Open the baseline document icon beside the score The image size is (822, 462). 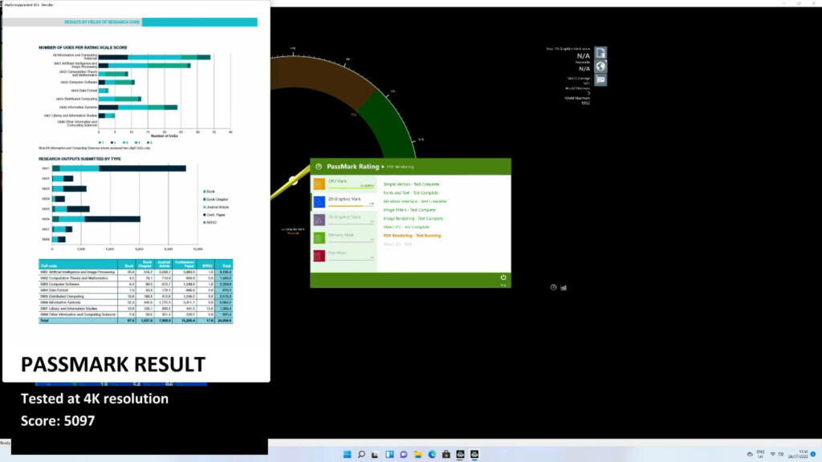click(x=600, y=54)
